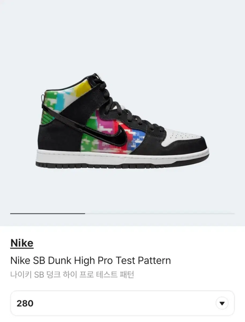Viewport: 245px width, 322px height.
Task: Tap the dark active segment of image progress bar
Action: (x=48, y=214)
